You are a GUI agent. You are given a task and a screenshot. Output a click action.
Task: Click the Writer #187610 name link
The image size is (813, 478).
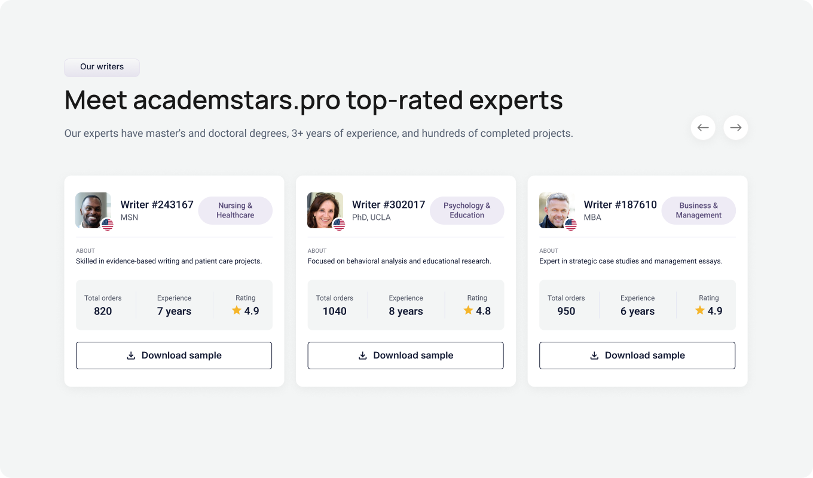pos(620,205)
